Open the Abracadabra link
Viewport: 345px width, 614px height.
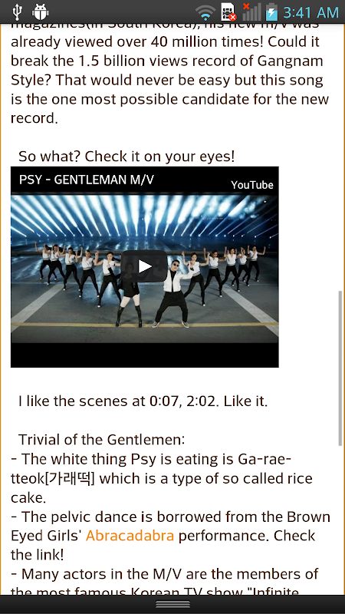(x=130, y=535)
